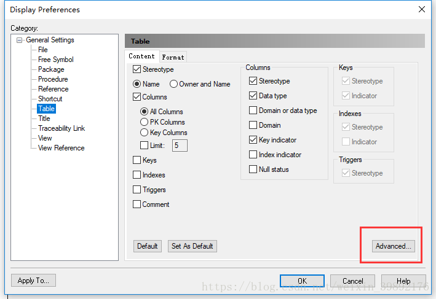The image size is (436, 299).
Task: Click the Apply To... button
Action: [33, 281]
